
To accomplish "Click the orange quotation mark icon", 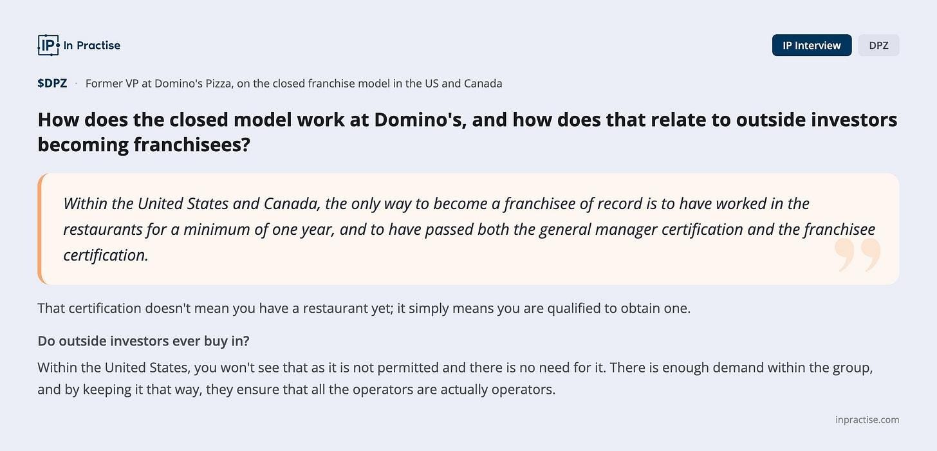I will tap(857, 255).
